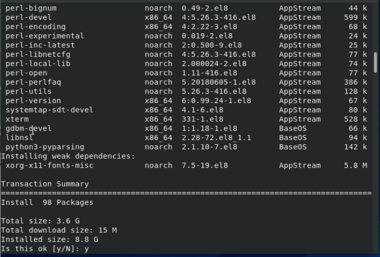This screenshot has width=380, height=257.
Task: Click the 'Total download size: 15 M' line
Action: [59, 230]
